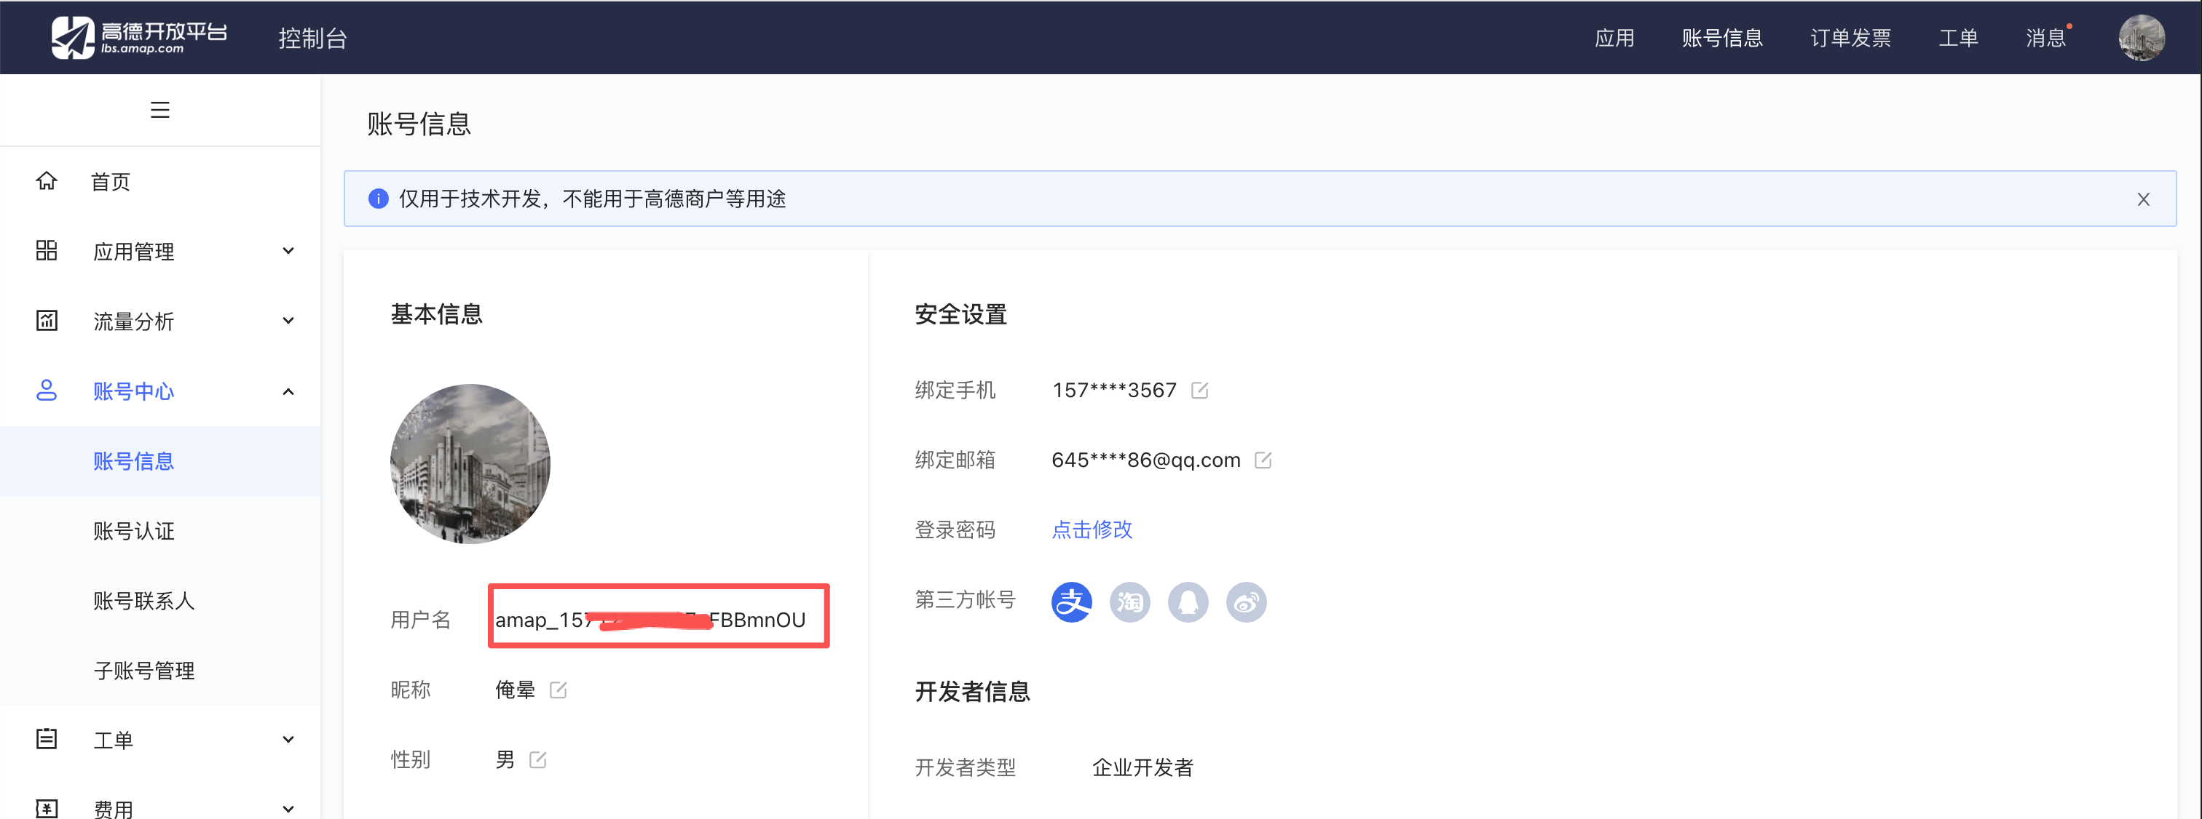Viewport: 2202px width, 819px height.
Task: Open the user avatar in top-right corner
Action: tap(2140, 38)
